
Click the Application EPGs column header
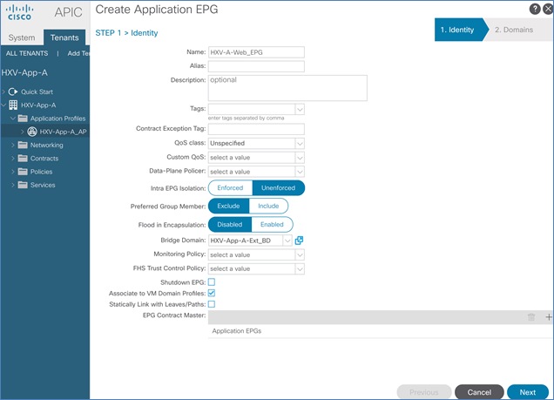pyautogui.click(x=237, y=331)
